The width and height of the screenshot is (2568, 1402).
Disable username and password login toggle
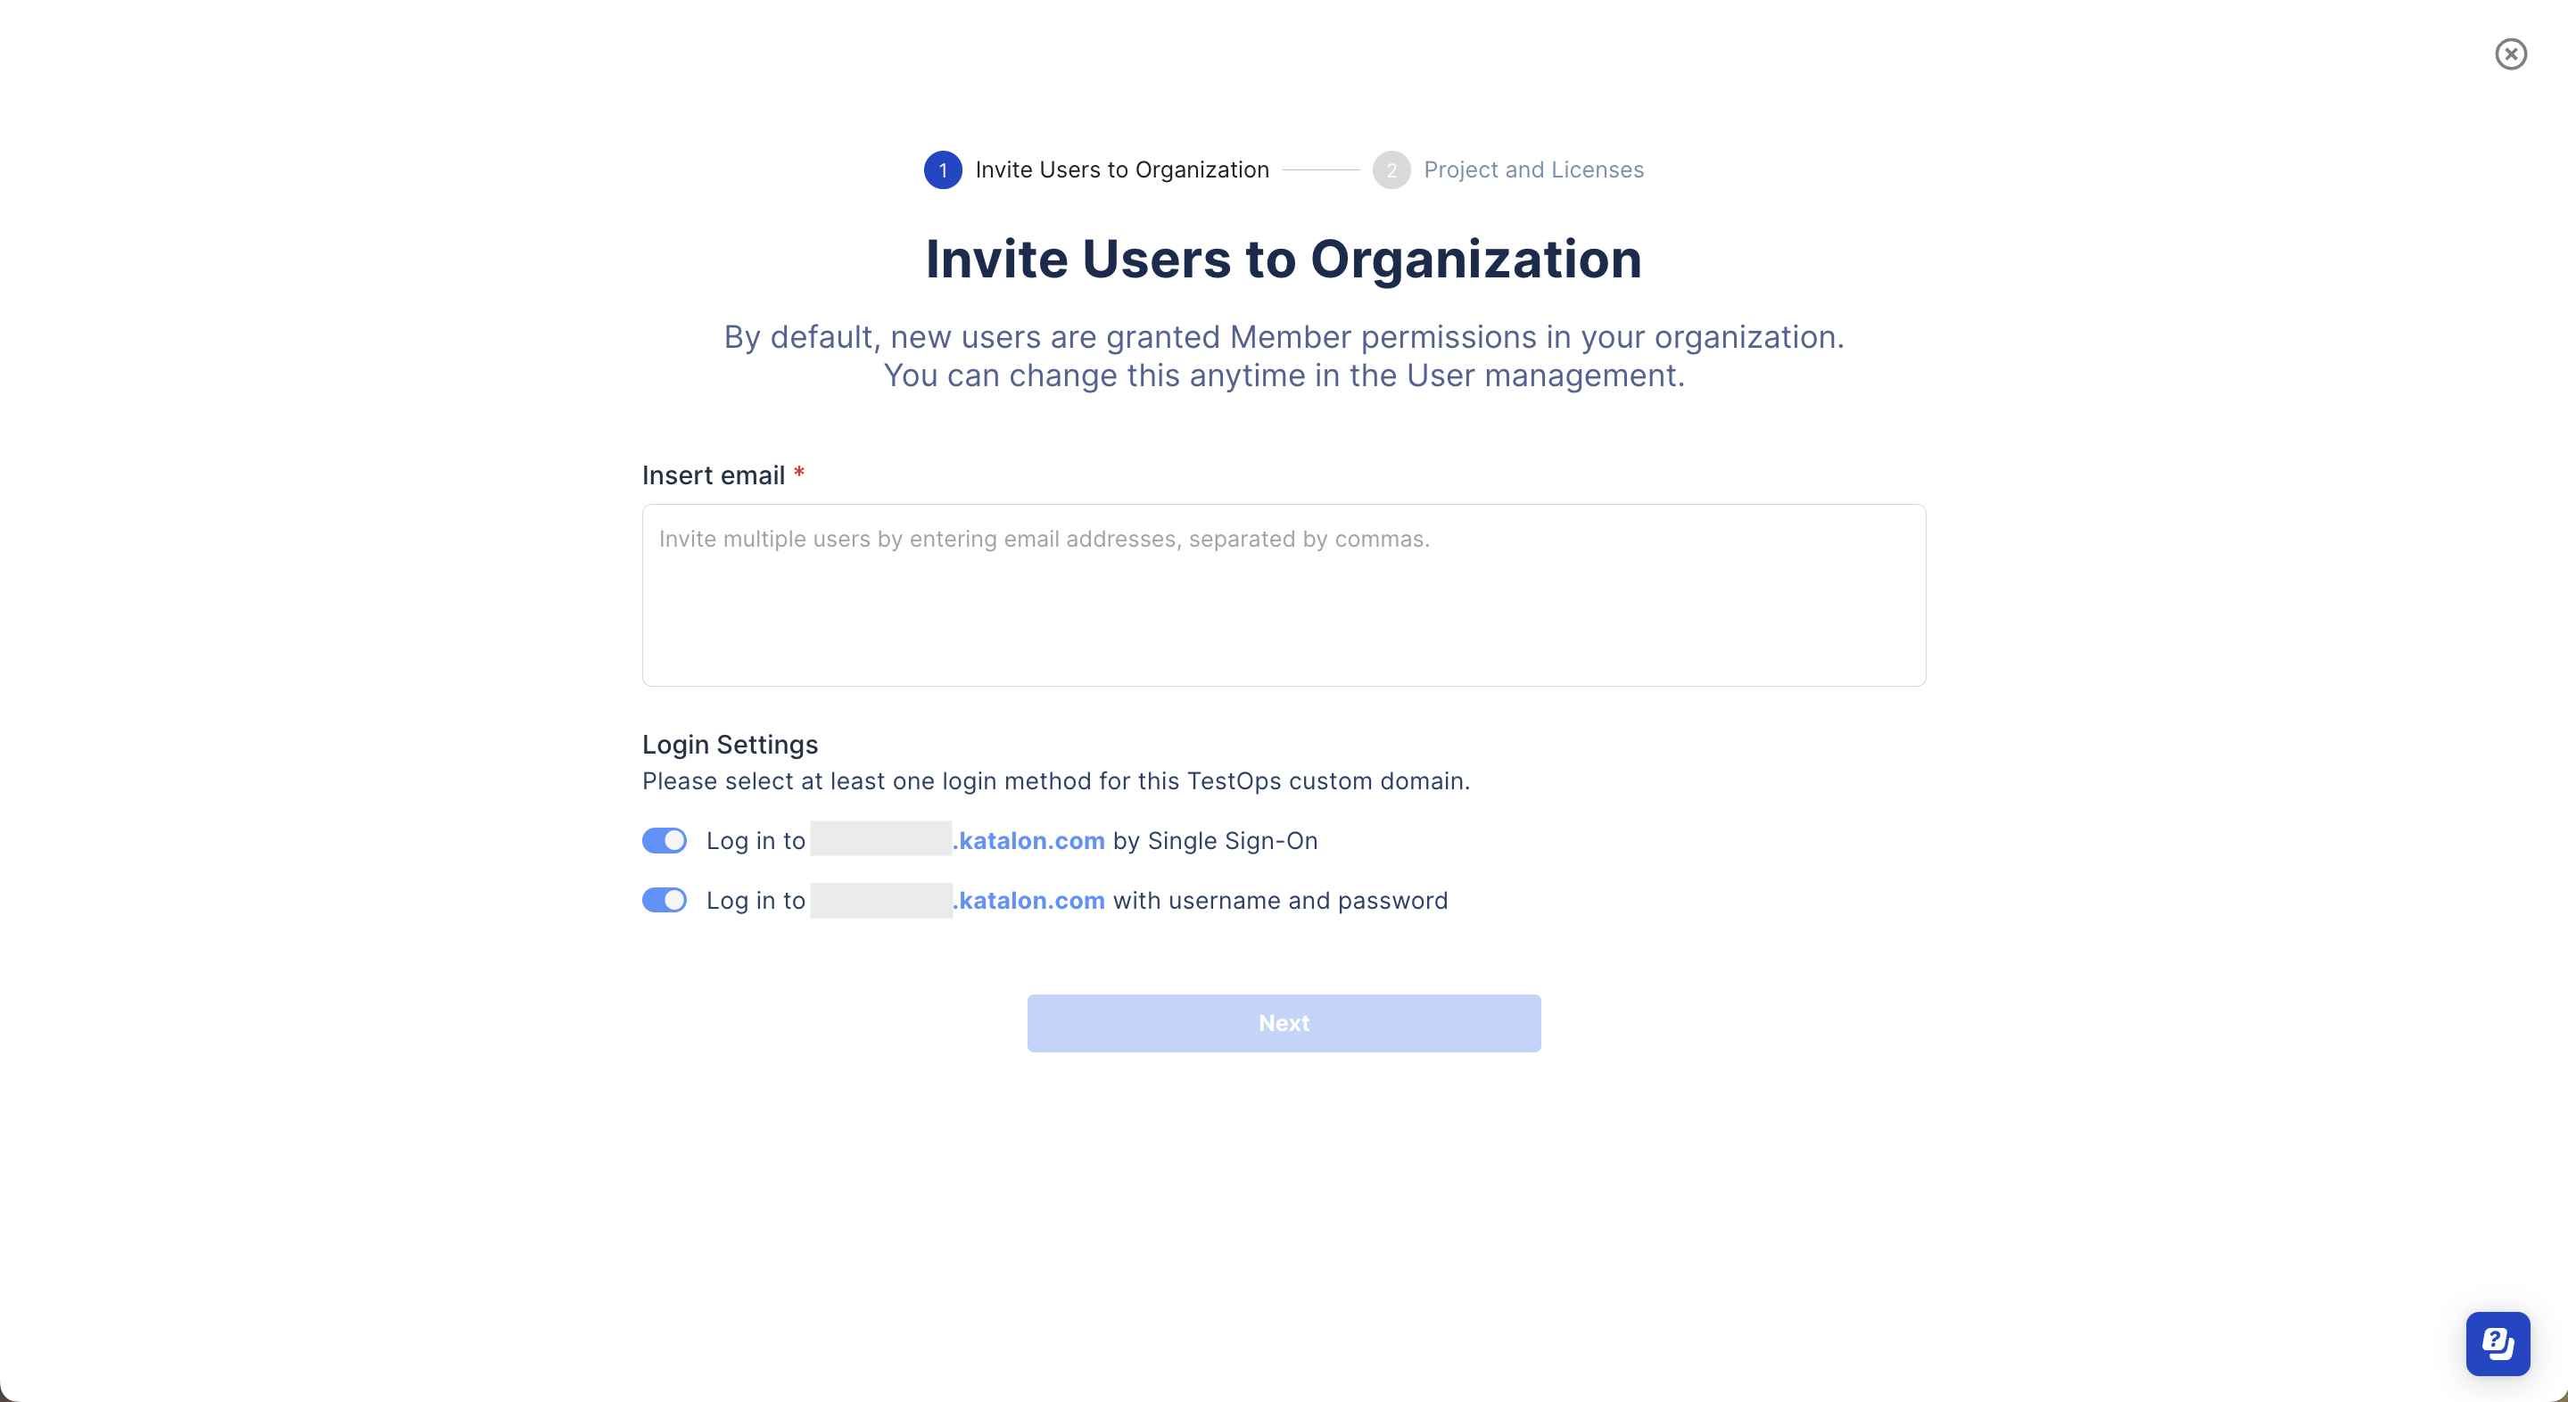click(x=664, y=900)
